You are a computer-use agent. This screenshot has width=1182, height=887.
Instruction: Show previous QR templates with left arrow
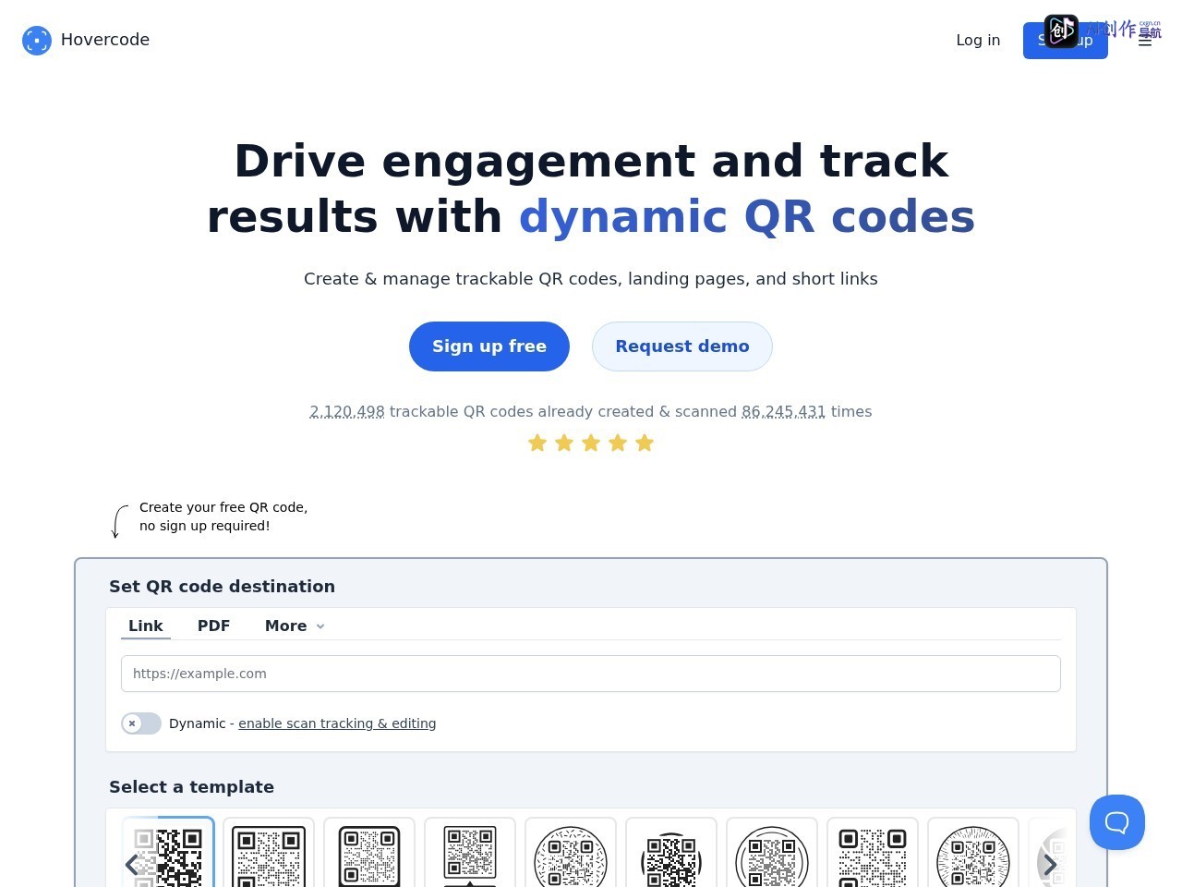click(132, 865)
